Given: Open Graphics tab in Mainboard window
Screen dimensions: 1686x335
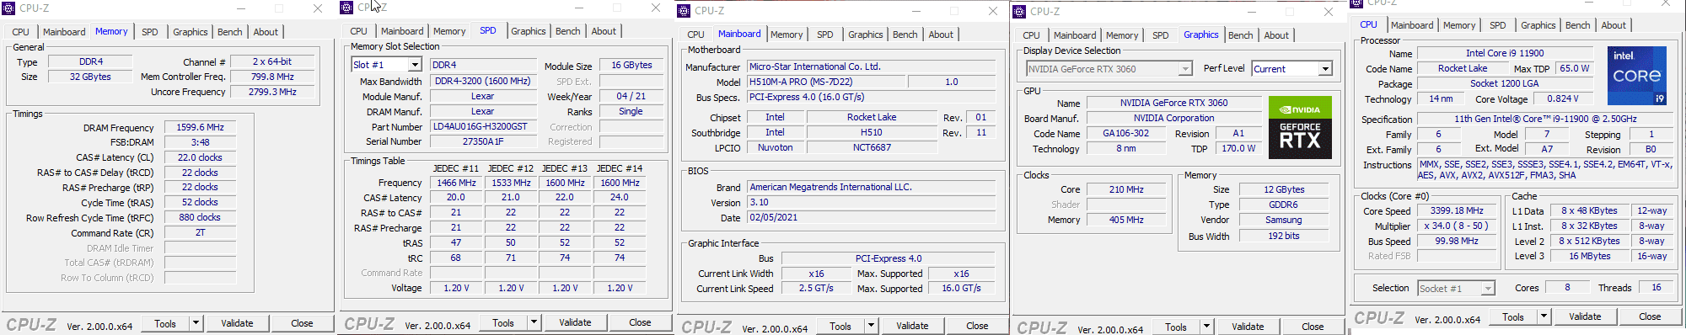Looking at the screenshot, I should 866,35.
